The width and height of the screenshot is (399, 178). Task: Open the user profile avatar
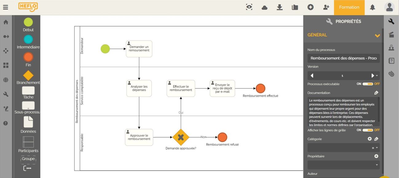pyautogui.click(x=389, y=7)
